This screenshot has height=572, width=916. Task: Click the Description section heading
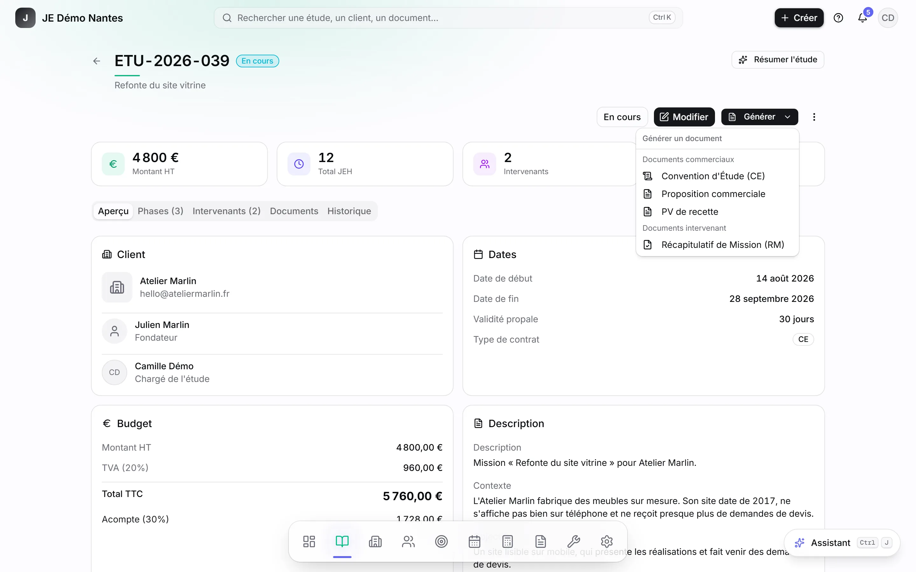click(x=516, y=423)
